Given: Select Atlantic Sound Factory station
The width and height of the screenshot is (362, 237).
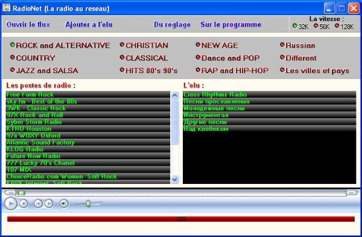Looking at the screenshot, I should coord(87,142).
